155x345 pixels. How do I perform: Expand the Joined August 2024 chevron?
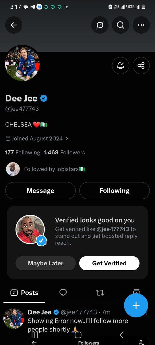tap(67, 139)
